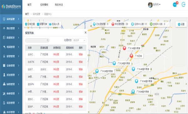
Task: Open the 缺陷管理 warning-triangle icon
Action: coord(4,84)
